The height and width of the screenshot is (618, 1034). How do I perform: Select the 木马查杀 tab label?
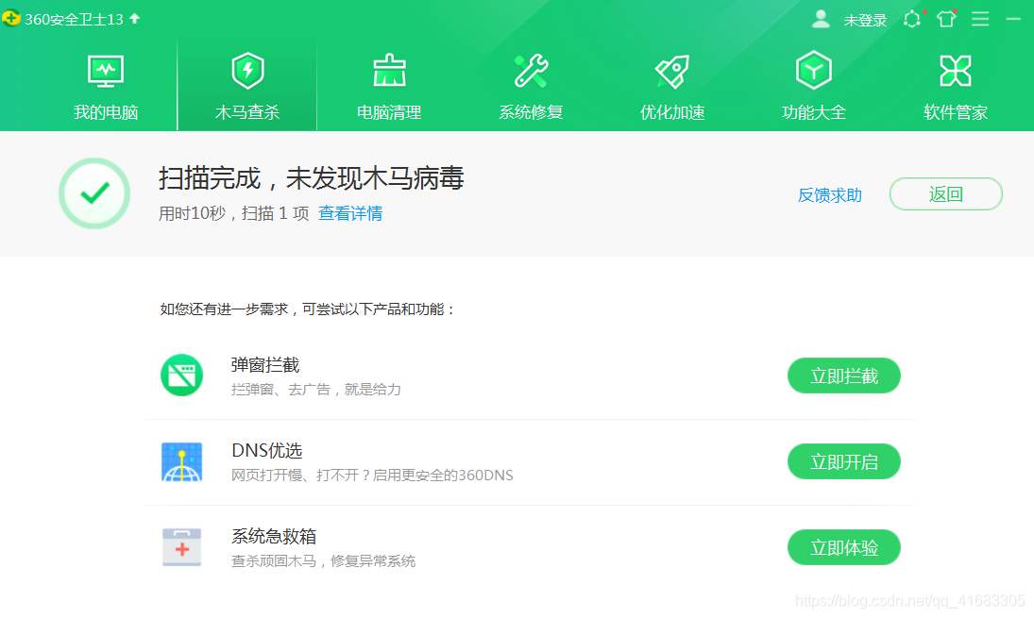click(247, 112)
